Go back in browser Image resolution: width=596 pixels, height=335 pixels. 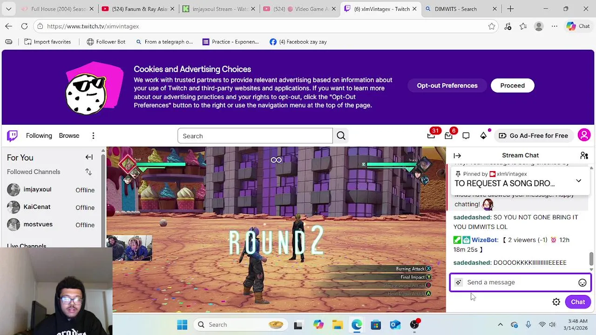pos(8,27)
